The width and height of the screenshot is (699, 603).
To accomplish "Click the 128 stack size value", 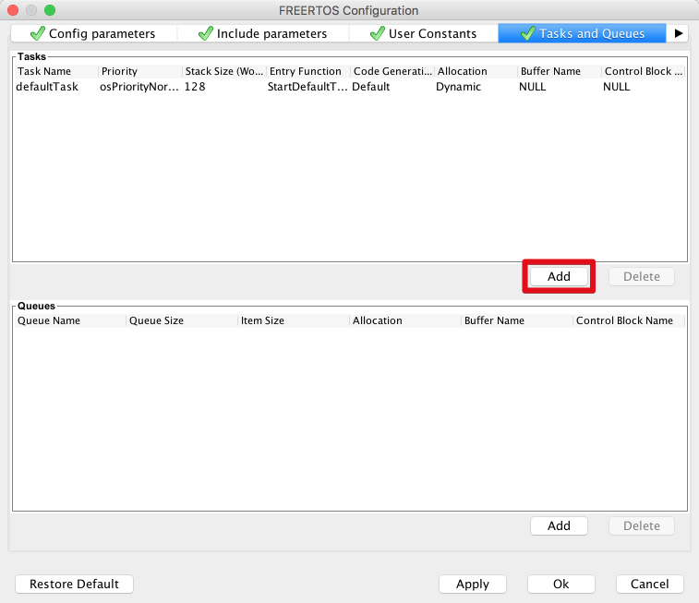I will point(195,87).
